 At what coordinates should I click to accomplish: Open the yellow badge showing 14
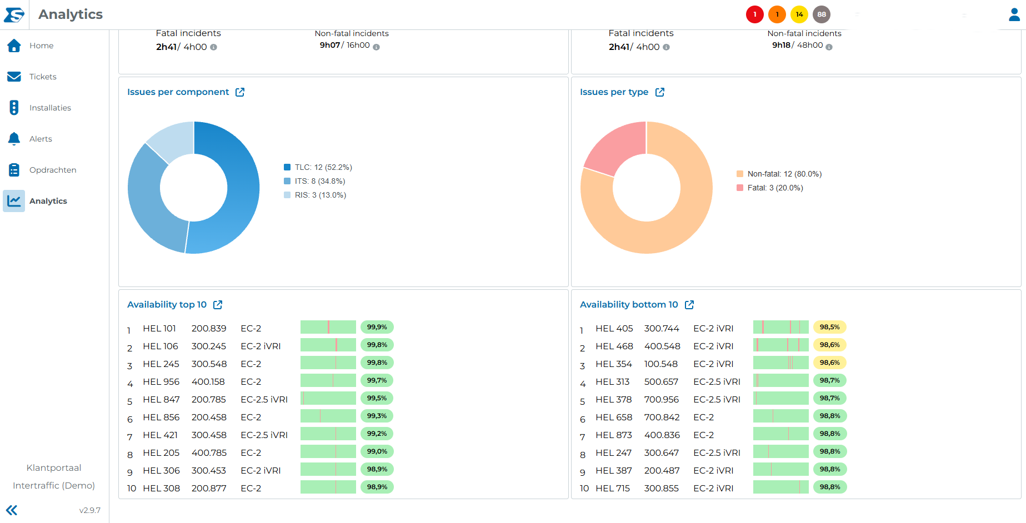tap(799, 14)
